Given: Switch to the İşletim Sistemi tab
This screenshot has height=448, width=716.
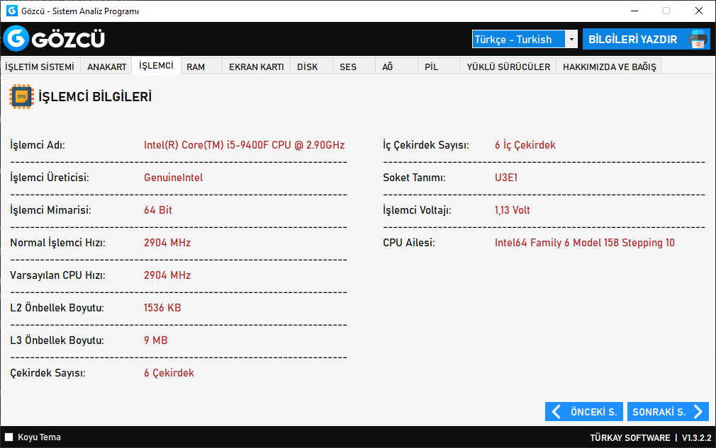Looking at the screenshot, I should click(40, 67).
